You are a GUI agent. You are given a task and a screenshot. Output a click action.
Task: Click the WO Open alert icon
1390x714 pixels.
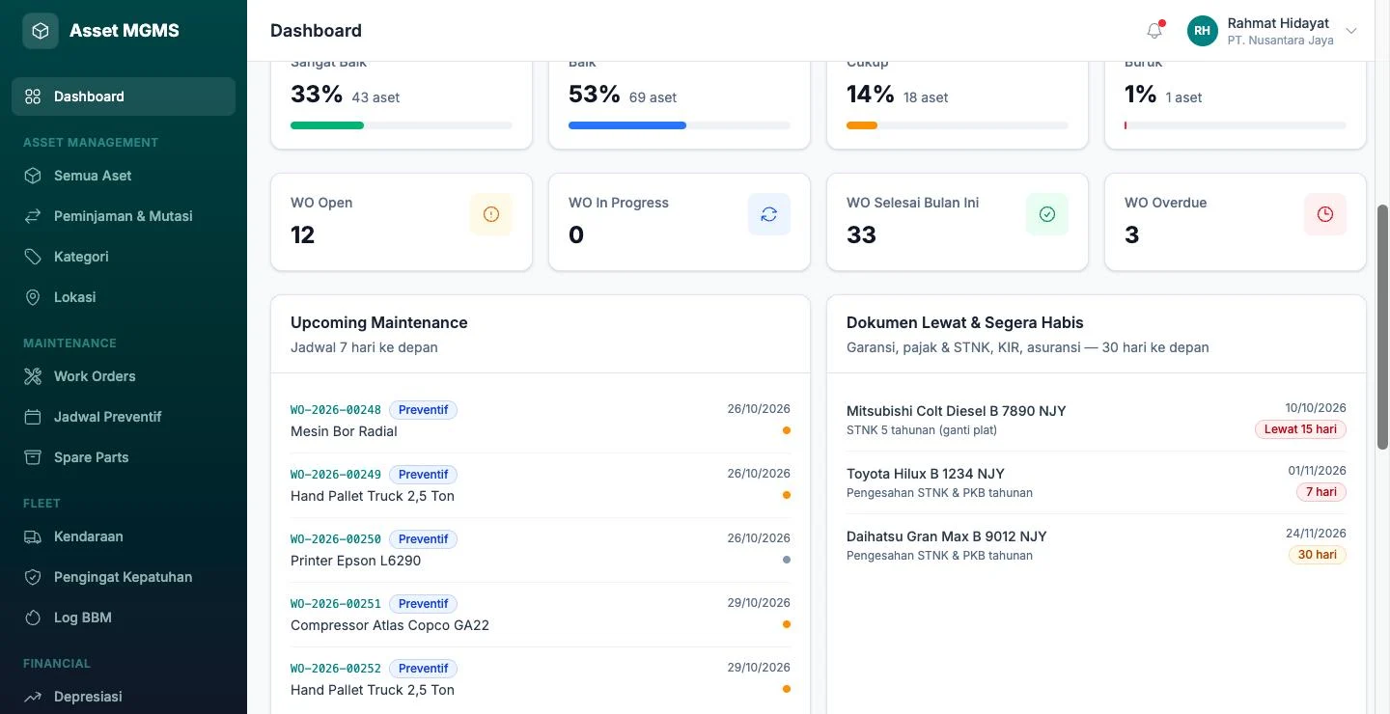pyautogui.click(x=491, y=214)
